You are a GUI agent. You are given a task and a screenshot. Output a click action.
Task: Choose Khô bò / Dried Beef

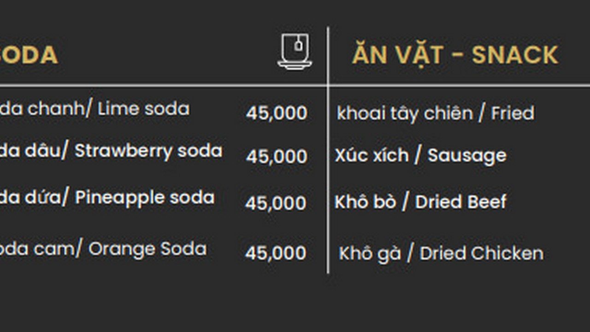point(420,202)
